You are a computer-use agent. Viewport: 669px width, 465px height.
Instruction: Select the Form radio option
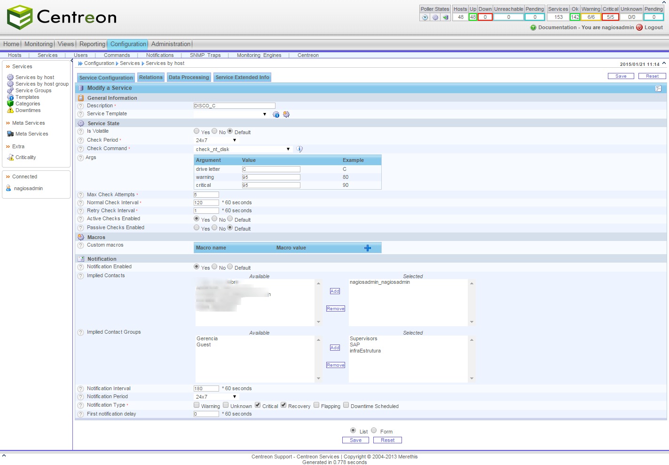tap(374, 431)
